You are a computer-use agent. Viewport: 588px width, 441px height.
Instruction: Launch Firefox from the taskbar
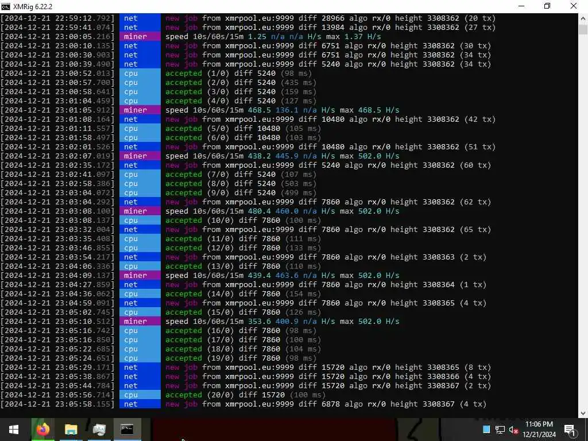[42, 430]
